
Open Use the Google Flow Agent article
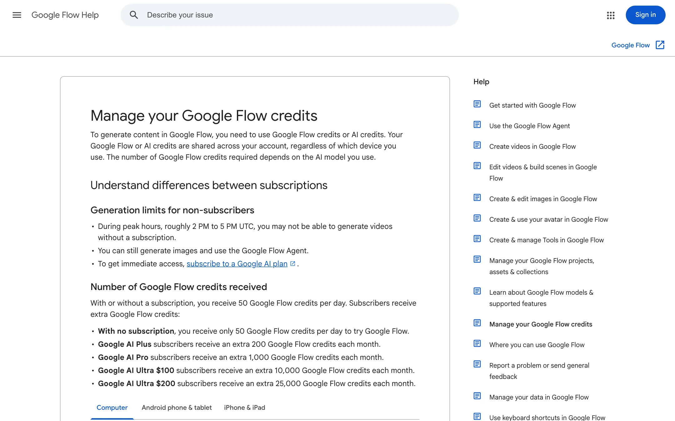pos(529,126)
